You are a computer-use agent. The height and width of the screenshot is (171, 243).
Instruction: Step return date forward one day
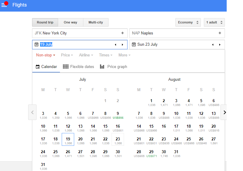tap(220, 45)
